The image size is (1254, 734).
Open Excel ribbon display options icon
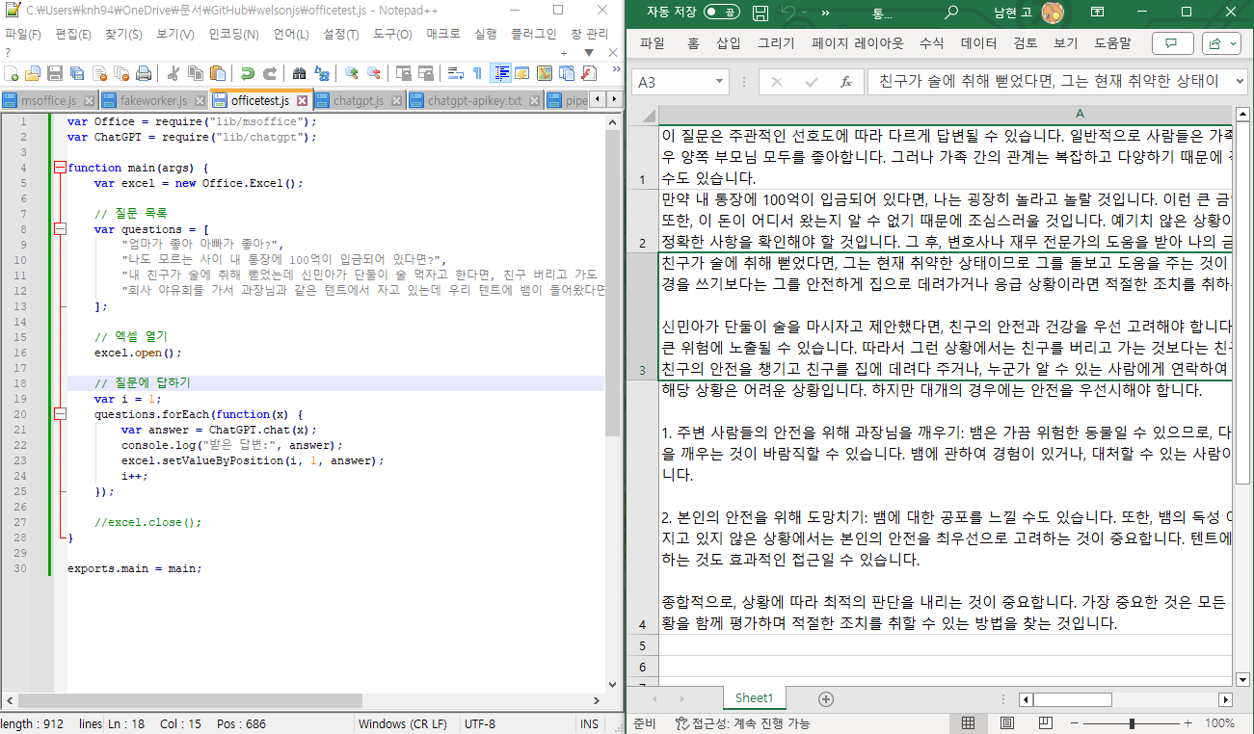tap(1097, 13)
